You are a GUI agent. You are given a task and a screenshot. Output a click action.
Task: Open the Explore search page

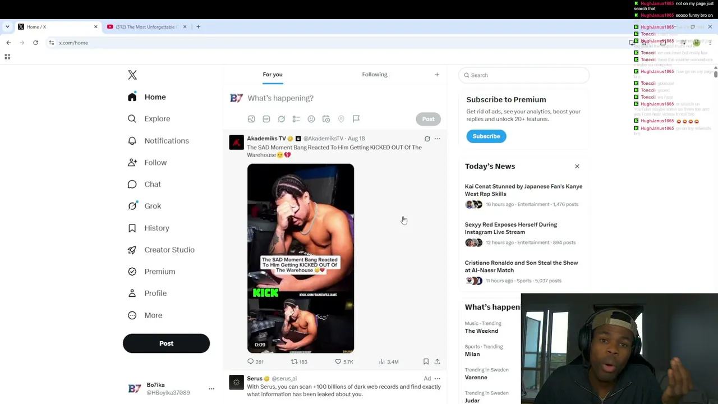coord(149,119)
